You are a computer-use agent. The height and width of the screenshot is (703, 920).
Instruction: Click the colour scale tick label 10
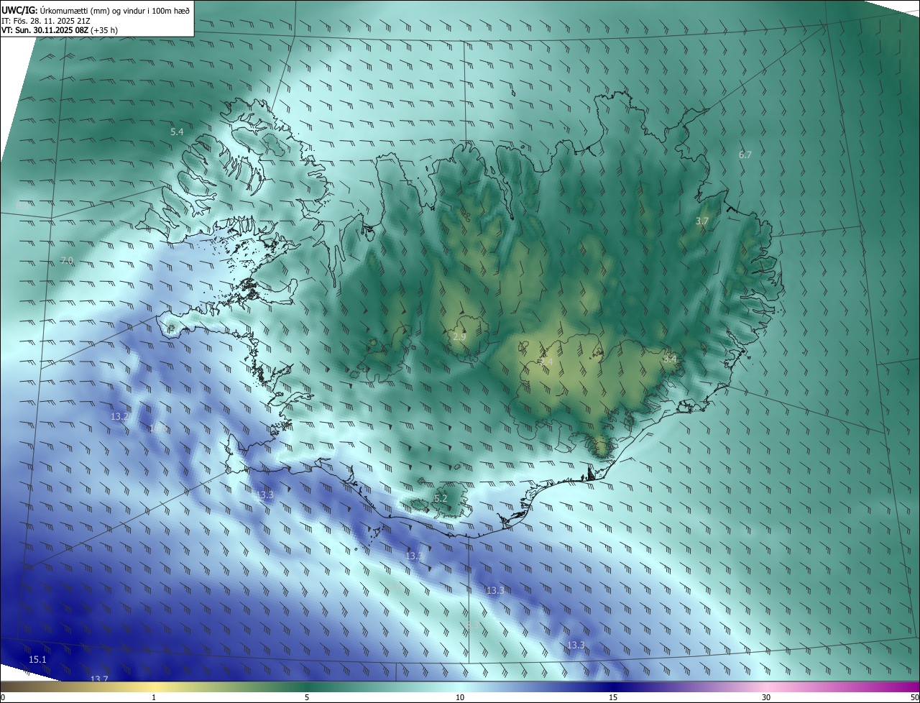click(x=460, y=697)
